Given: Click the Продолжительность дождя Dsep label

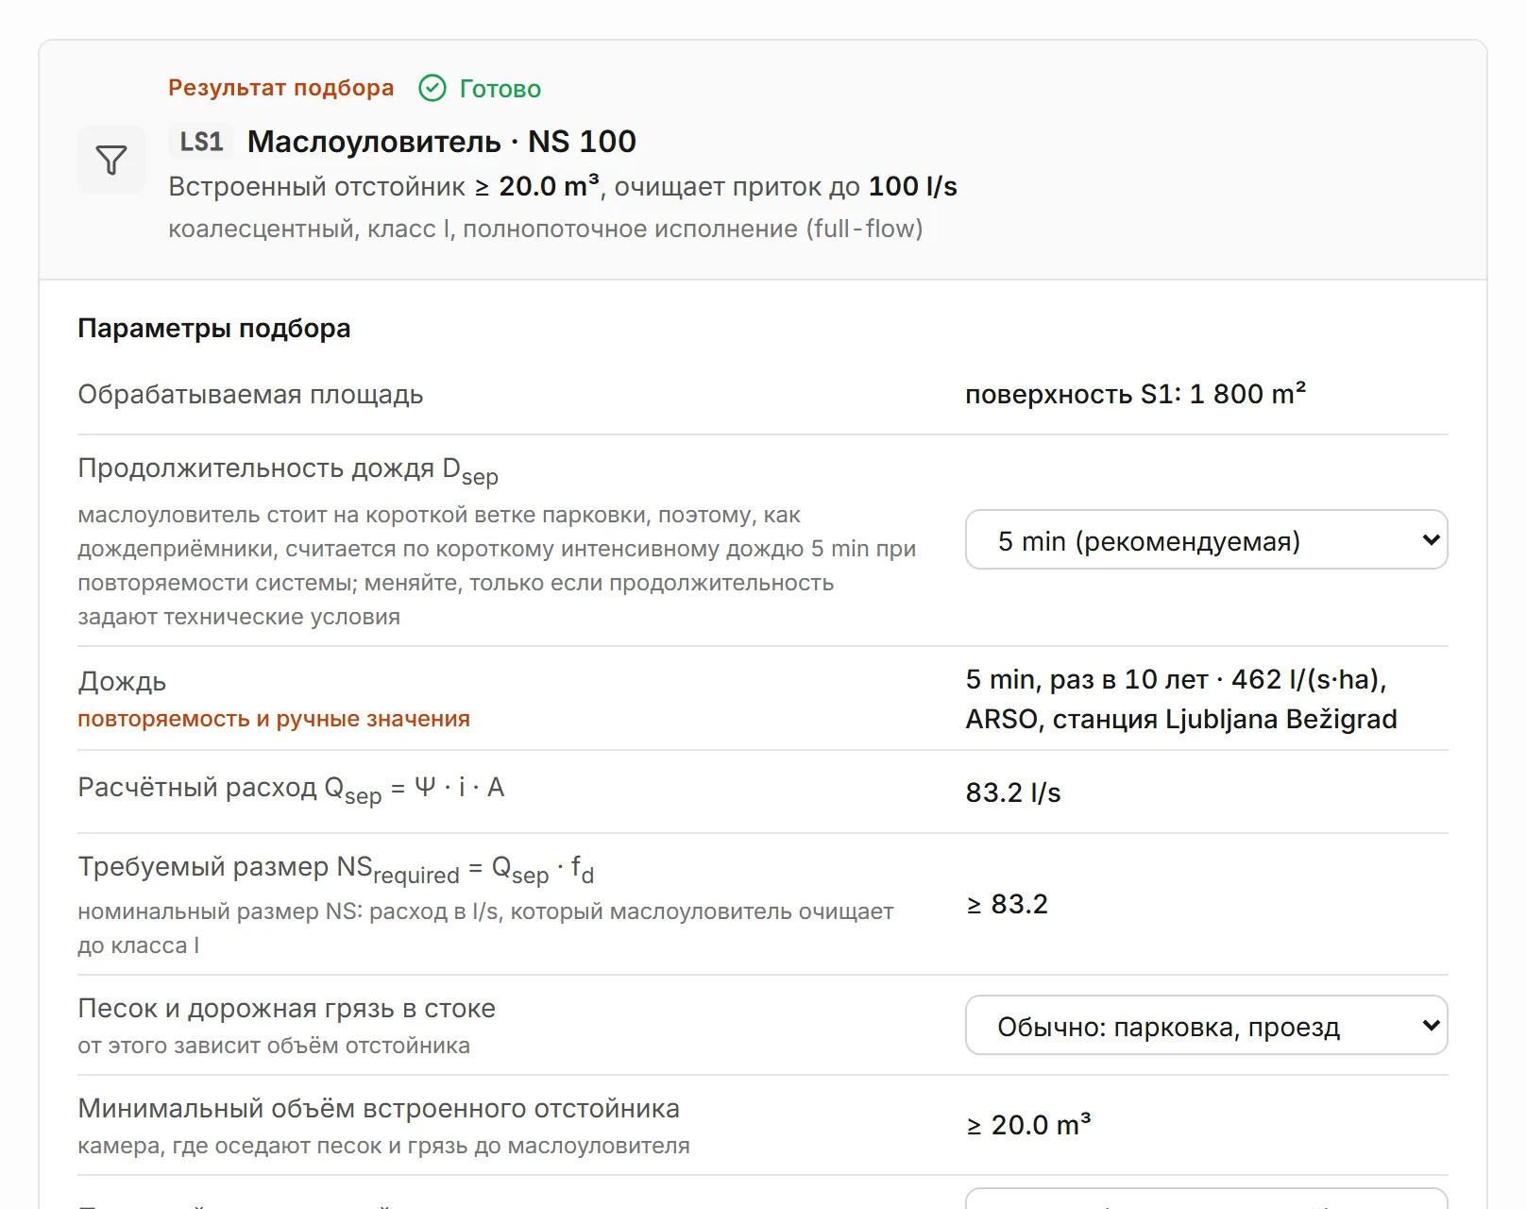Looking at the screenshot, I should pos(288,470).
